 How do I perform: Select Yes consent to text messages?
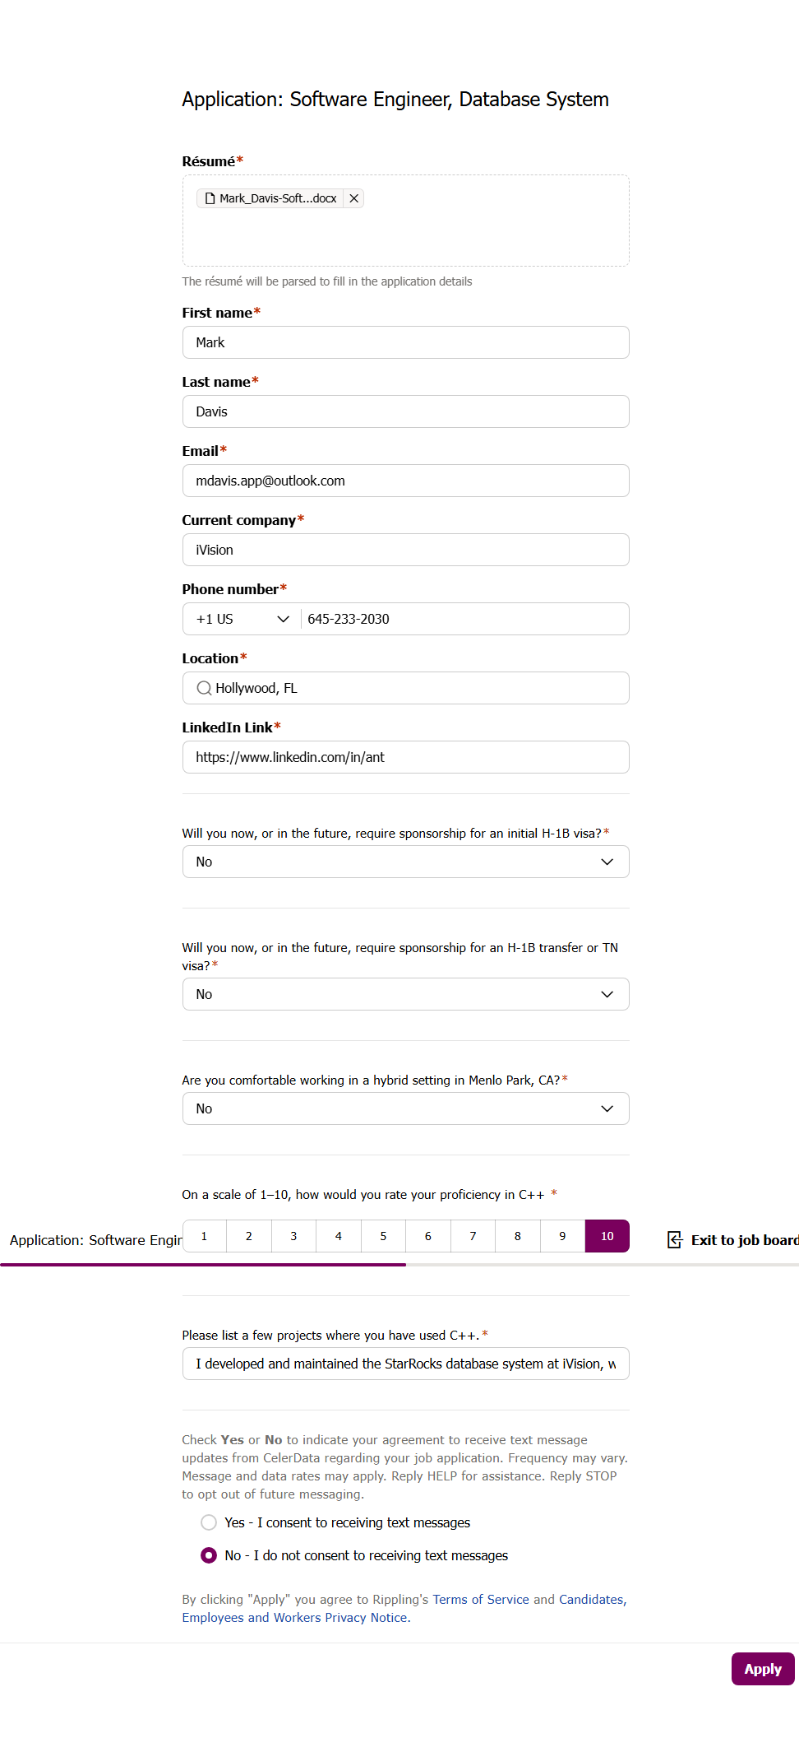click(x=209, y=1522)
